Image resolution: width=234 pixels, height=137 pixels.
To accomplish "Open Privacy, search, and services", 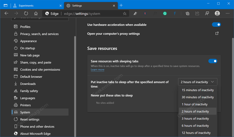I will (x=40, y=34).
